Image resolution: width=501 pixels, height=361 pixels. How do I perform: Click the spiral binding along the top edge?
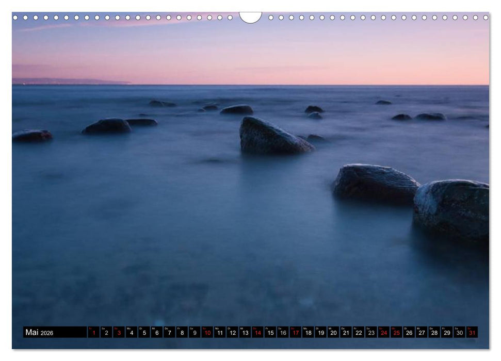(155, 17)
